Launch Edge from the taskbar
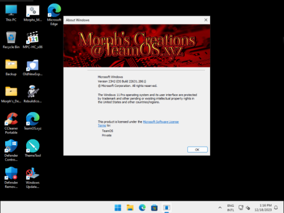 point(142,208)
